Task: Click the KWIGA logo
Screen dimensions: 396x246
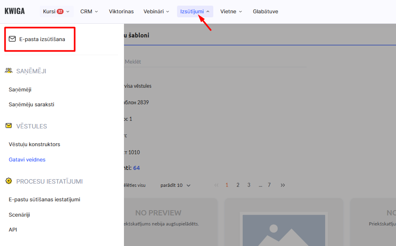Action: point(14,11)
